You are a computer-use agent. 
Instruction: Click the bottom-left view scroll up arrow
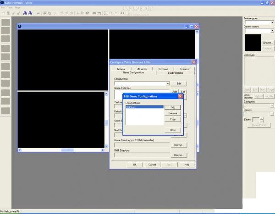(106, 94)
